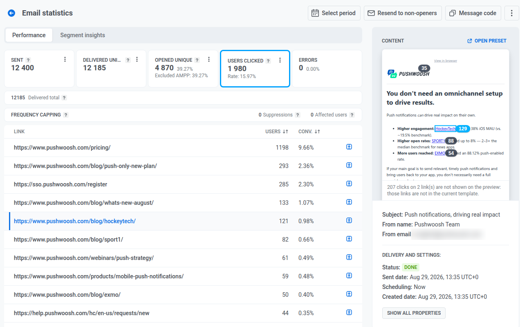The height and width of the screenshot is (327, 520).
Task: Click the HockeyTech link in email preview
Action: 445,128
